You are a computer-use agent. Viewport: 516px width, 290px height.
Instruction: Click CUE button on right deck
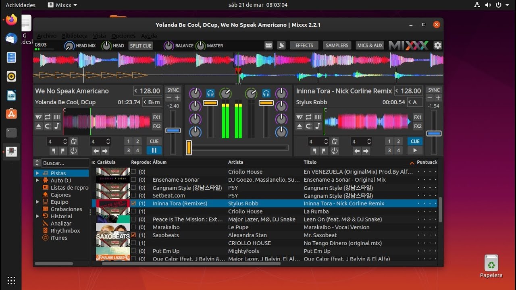[415, 141]
